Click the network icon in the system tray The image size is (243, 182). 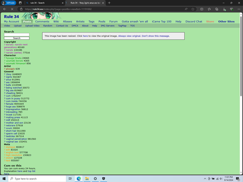(x=217, y=179)
